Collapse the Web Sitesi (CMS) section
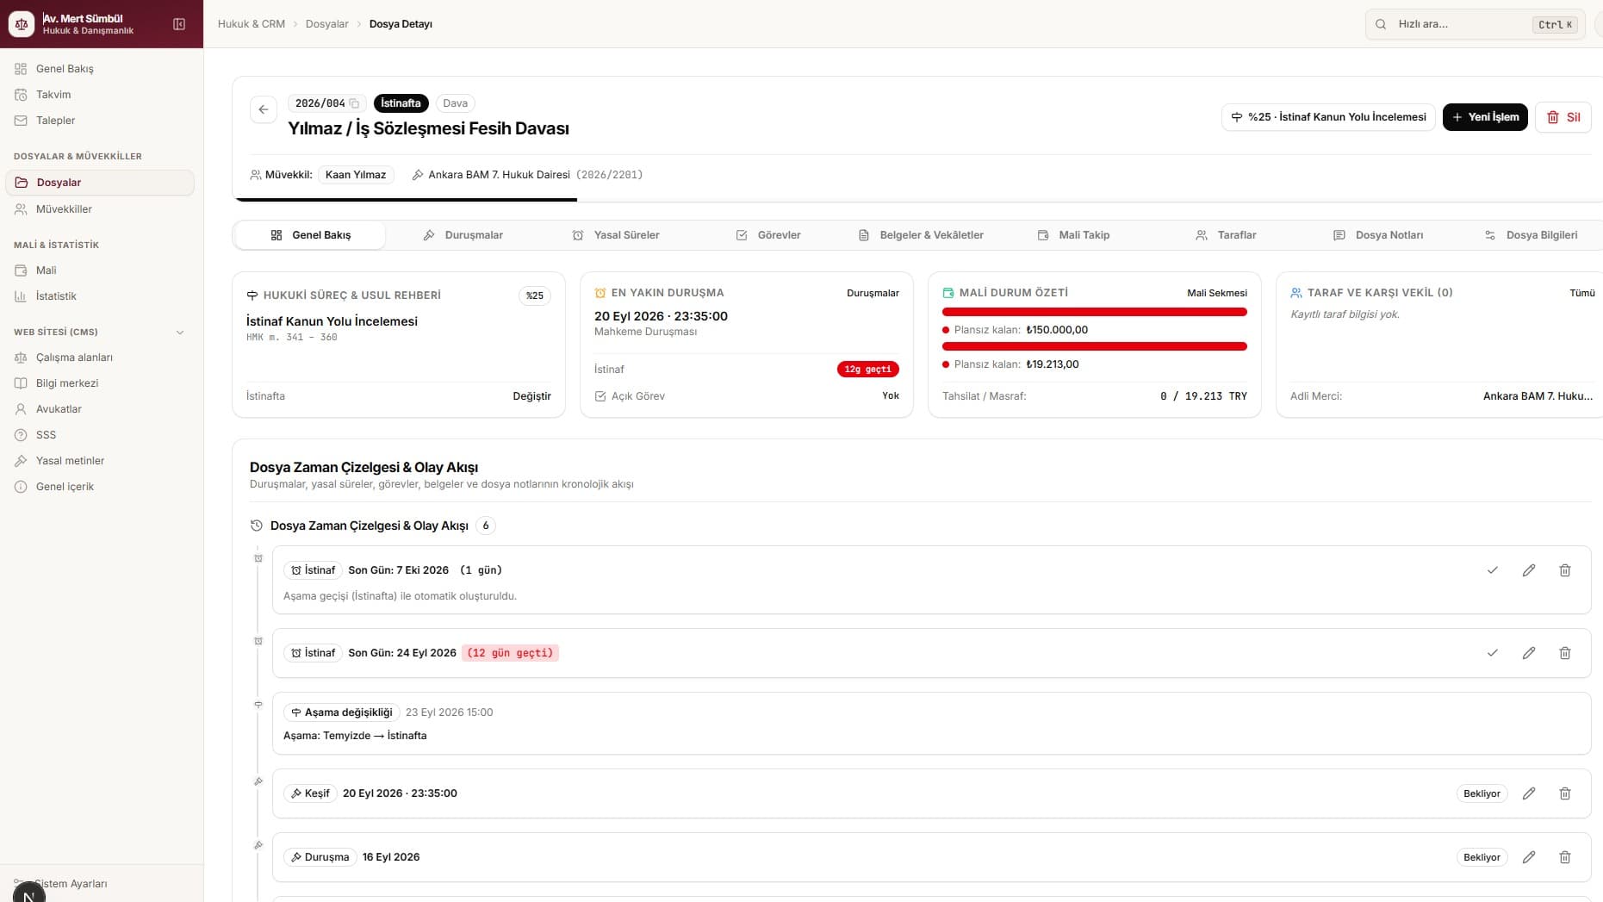This screenshot has width=1603, height=902. point(180,332)
